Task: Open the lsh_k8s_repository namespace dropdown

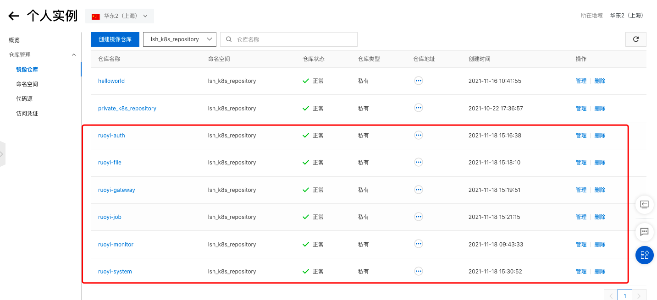Action: (x=179, y=39)
